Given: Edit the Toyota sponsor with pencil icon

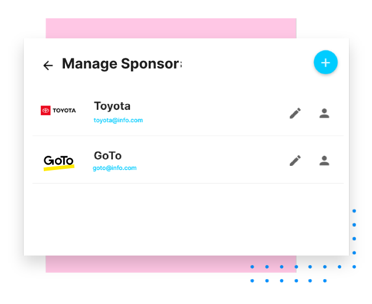Looking at the screenshot, I should tap(295, 113).
